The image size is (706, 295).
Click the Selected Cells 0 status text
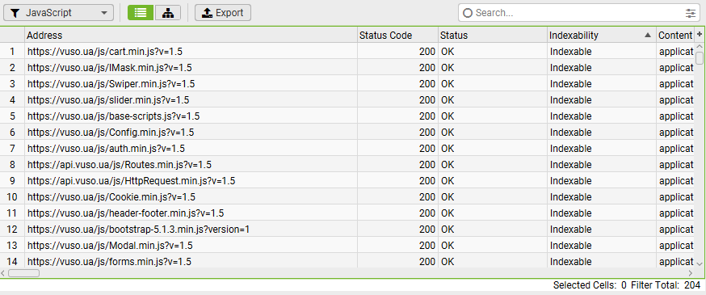pyautogui.click(x=590, y=285)
